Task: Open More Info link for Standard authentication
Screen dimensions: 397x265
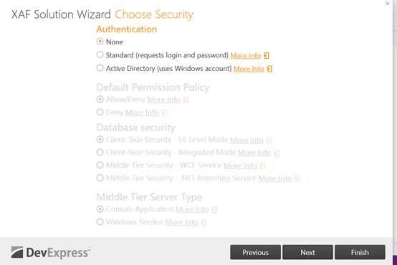Action: tap(246, 55)
